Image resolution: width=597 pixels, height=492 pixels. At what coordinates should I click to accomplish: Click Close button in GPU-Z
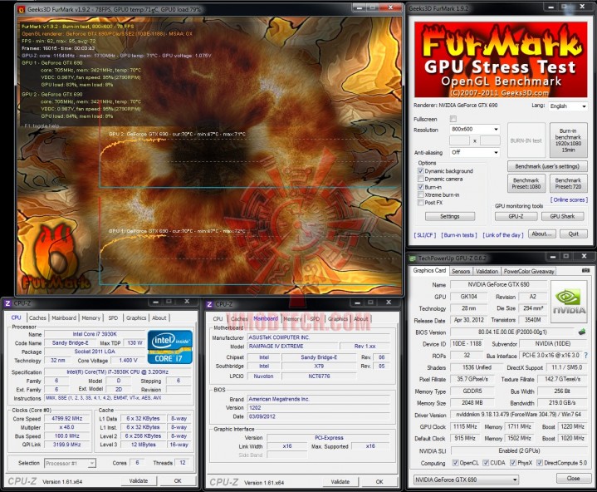573,478
